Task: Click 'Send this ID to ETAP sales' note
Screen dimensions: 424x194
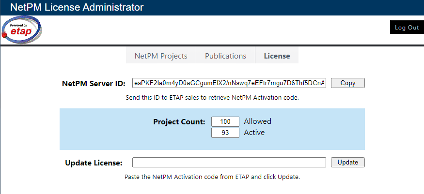Action: pyautogui.click(x=212, y=98)
